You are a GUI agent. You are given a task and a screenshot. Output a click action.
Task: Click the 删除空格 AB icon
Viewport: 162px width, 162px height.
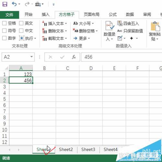75,30
